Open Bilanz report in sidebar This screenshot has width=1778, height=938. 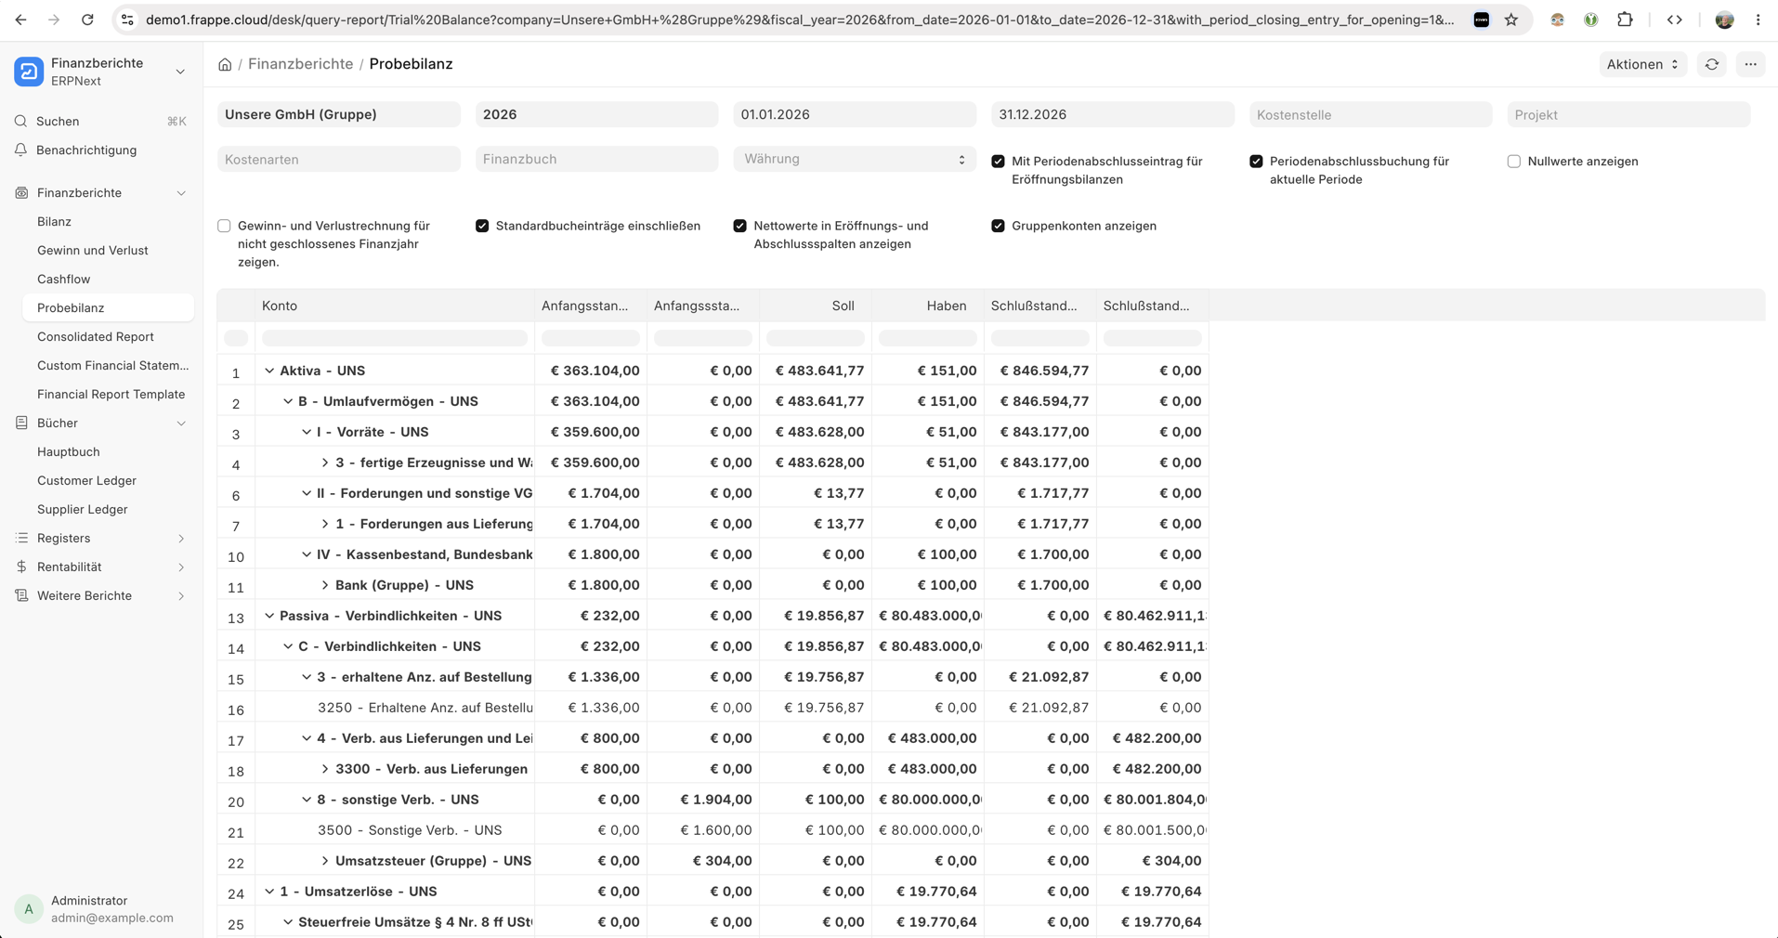click(108, 221)
